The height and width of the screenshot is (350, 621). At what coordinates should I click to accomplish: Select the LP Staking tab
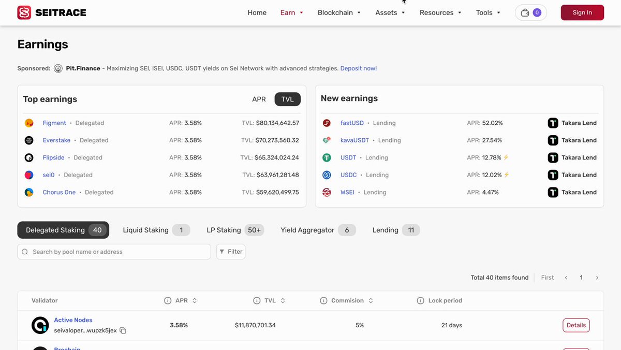coord(235,230)
